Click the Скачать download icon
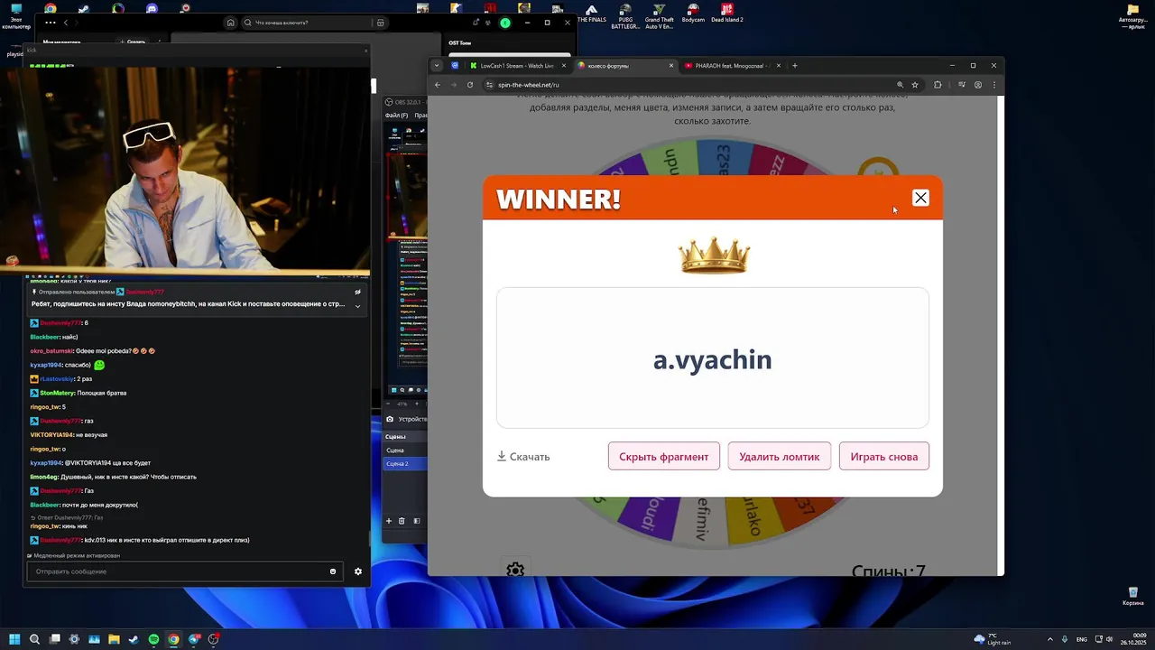Screen dimensions: 1155x650 point(502,457)
